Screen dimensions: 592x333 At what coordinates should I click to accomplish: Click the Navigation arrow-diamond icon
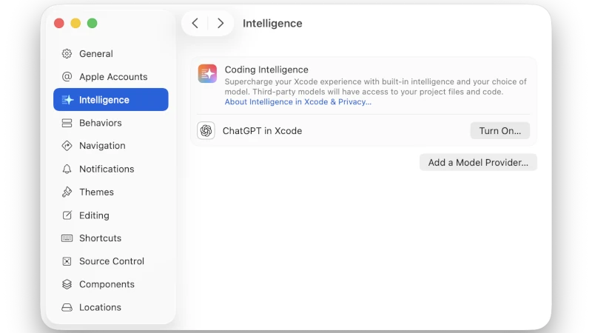click(67, 146)
